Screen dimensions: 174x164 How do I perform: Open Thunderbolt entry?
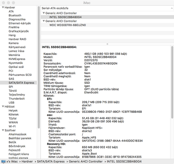(17, 99)
